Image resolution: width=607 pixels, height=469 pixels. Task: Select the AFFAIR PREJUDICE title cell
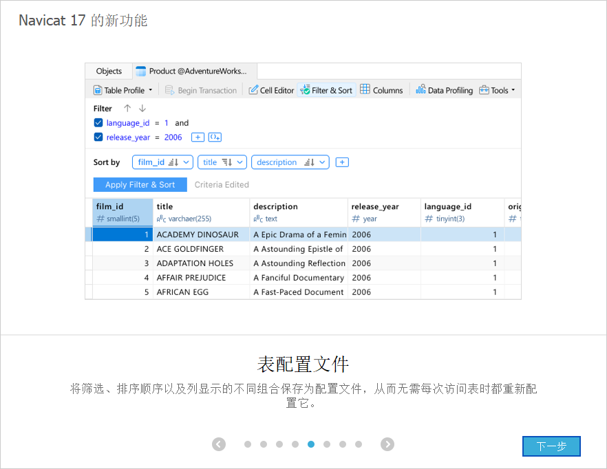(201, 277)
